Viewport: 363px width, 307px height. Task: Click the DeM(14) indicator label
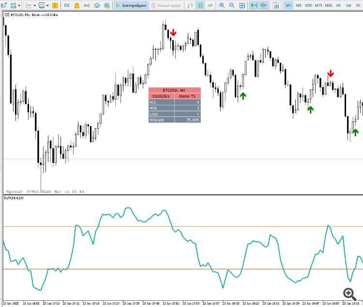(14, 198)
